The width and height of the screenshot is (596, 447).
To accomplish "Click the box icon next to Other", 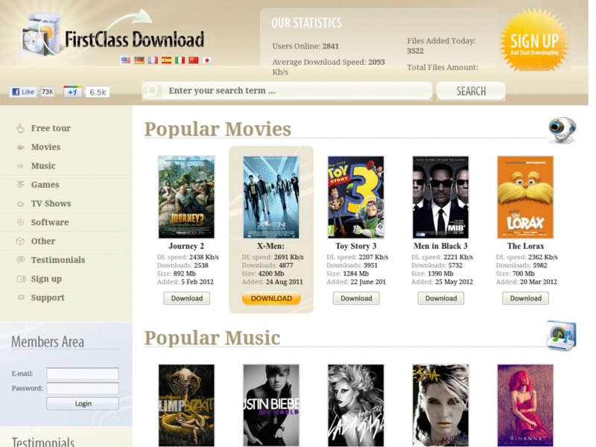I will pyautogui.click(x=21, y=241).
